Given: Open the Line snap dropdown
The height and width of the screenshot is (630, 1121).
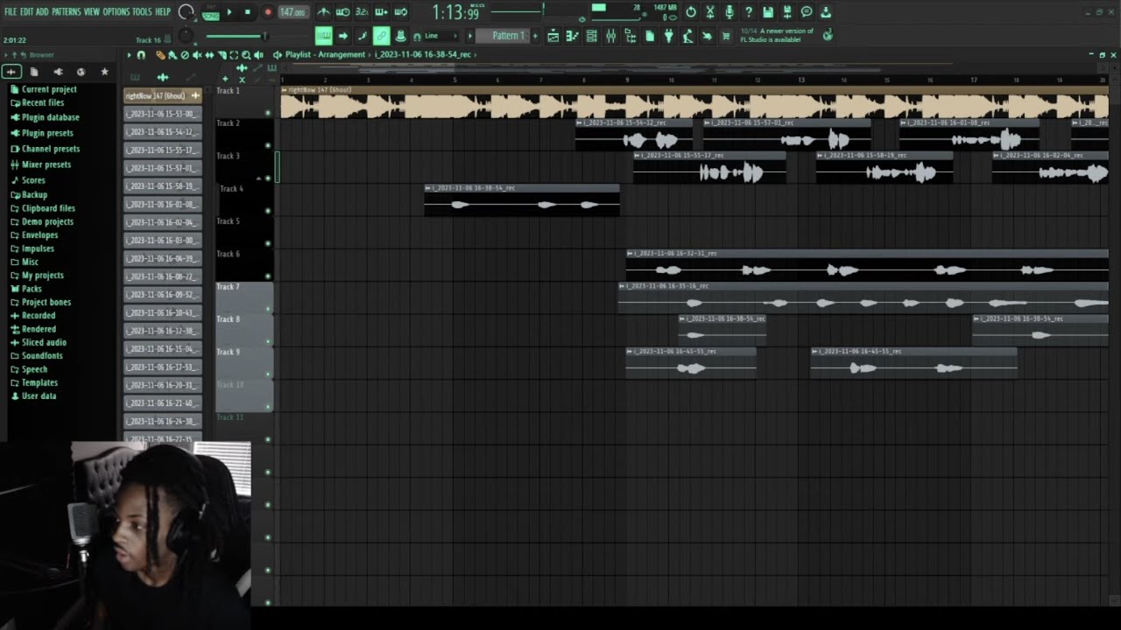Looking at the screenshot, I should (x=440, y=36).
